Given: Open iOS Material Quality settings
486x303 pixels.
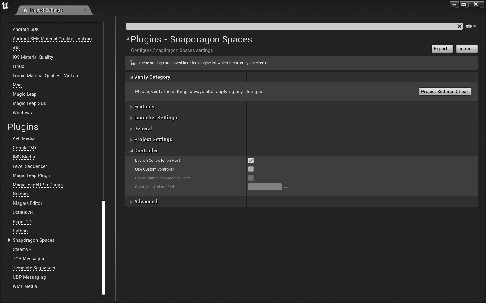Looking at the screenshot, I should [33, 57].
